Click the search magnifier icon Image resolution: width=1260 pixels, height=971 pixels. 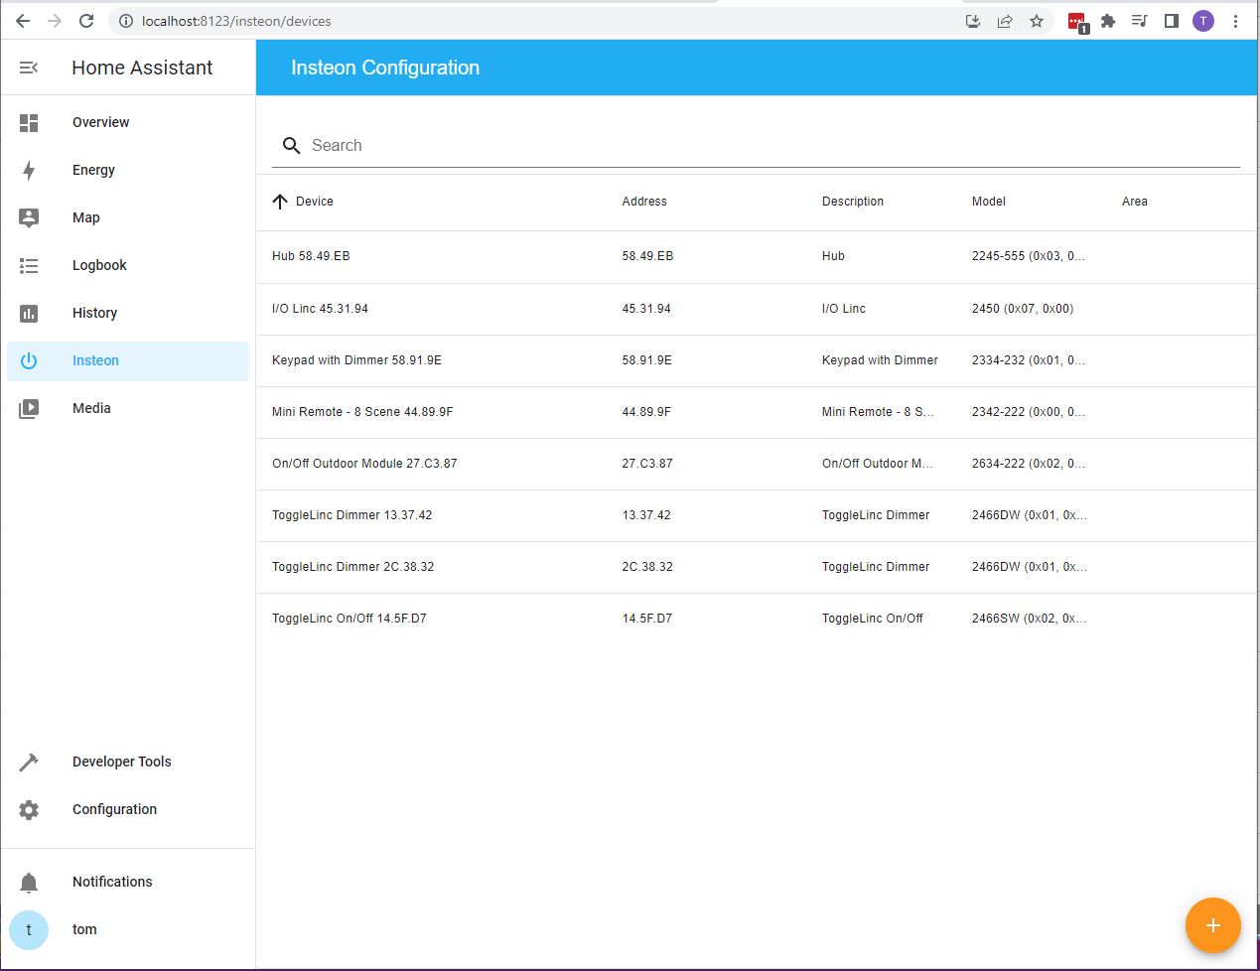291,145
